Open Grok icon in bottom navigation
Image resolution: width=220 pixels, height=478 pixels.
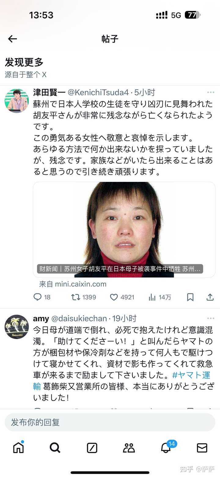[x=92, y=448]
